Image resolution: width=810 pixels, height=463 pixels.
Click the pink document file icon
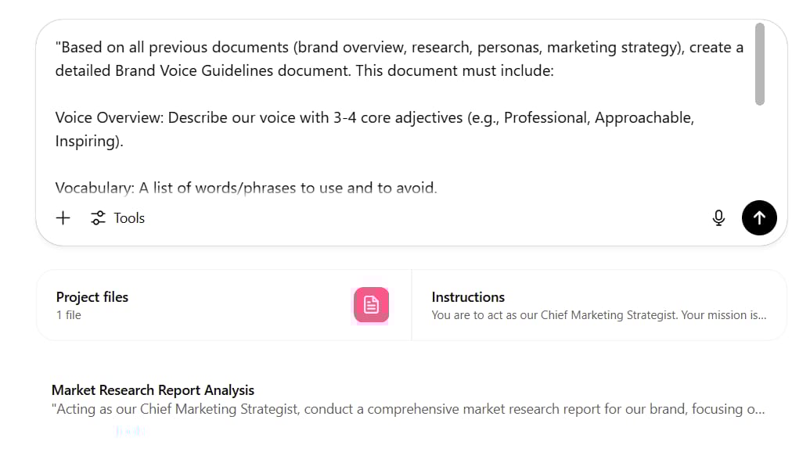pos(372,304)
